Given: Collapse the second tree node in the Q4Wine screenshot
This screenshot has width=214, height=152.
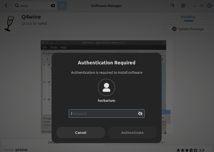Looking at the screenshot, I should coord(45,82).
